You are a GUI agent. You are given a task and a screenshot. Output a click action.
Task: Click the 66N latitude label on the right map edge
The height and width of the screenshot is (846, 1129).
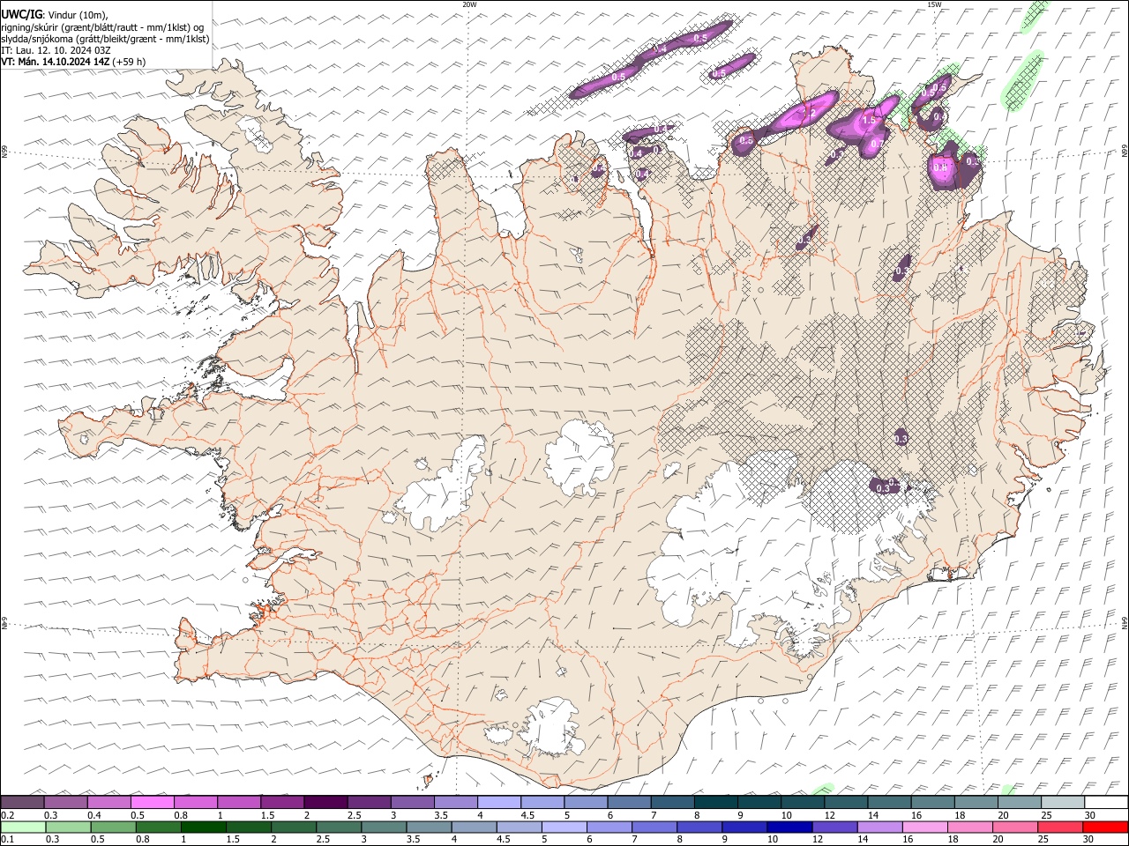(1125, 151)
